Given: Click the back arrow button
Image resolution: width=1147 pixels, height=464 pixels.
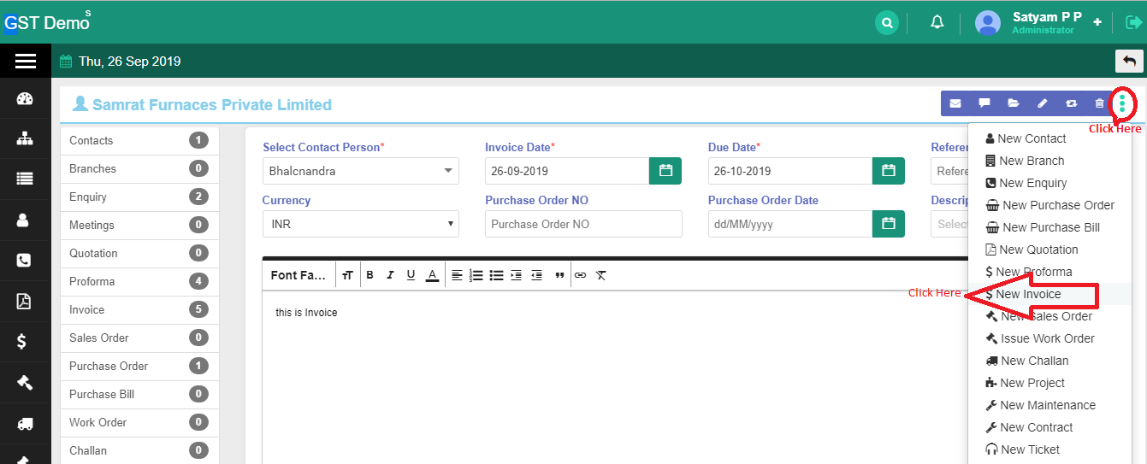Looking at the screenshot, I should 1129,61.
